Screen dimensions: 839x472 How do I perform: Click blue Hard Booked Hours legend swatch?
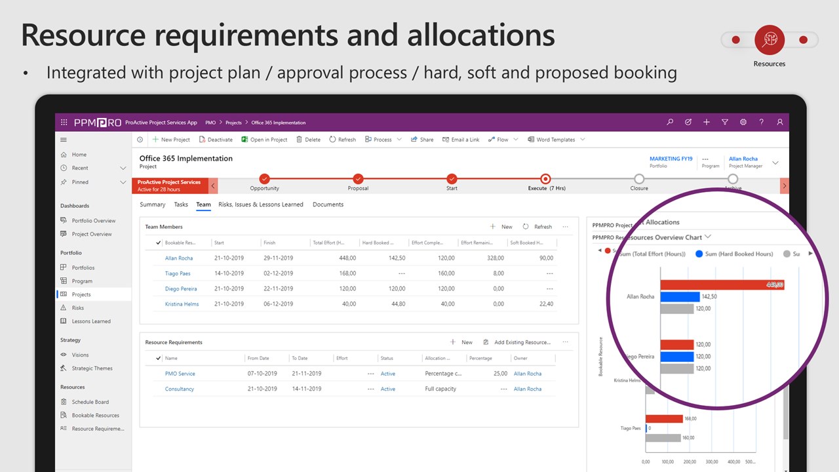tap(699, 254)
